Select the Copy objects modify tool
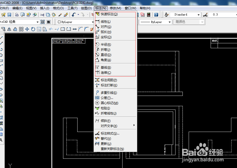 click(3, 29)
